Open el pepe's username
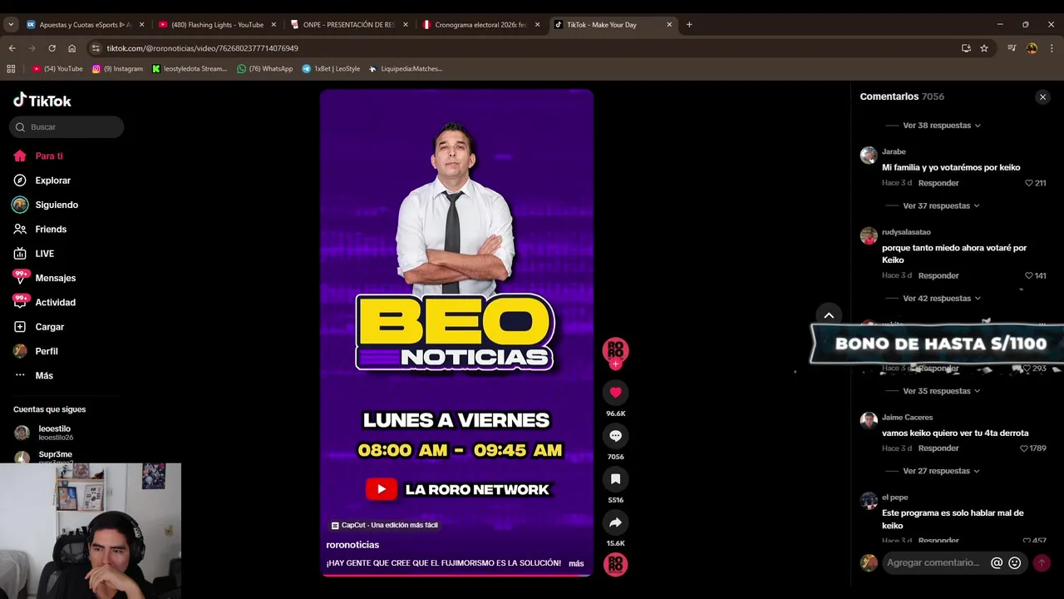Screen dimensions: 1064x599 coord(894,498)
